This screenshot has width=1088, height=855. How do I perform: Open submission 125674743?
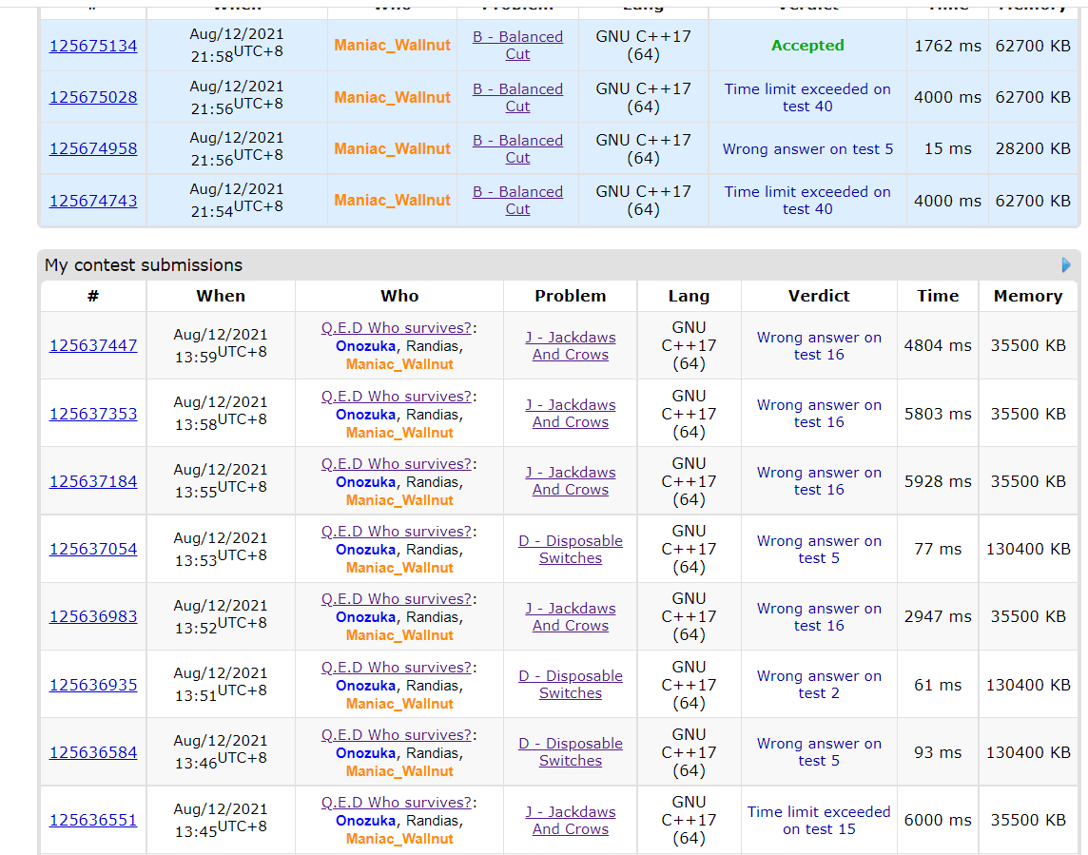click(x=93, y=201)
